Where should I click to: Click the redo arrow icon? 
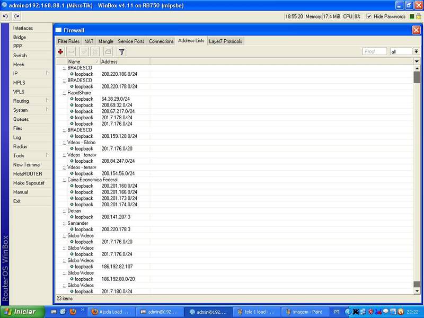coord(16,16)
